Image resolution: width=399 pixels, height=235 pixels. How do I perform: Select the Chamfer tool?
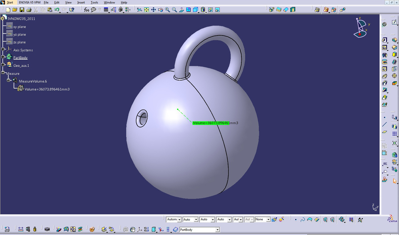click(395, 47)
